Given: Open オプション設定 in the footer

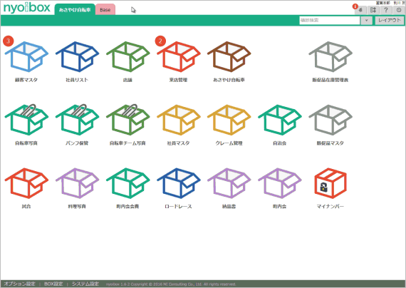Looking at the screenshot, I should tap(19, 284).
